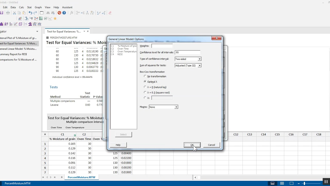Select λ = 0 natural log option
This screenshot has width=330, height=186.
click(145, 87)
